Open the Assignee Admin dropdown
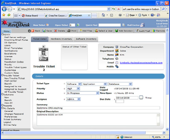Screen dimensions: 170x140 (73, 99)
